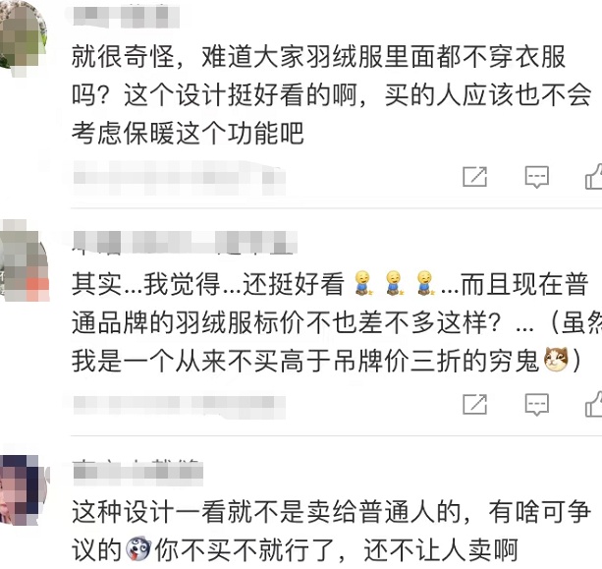Open the profile picture of the 就很奇怪 commenter
602x569 pixels.
pyautogui.click(x=23, y=38)
